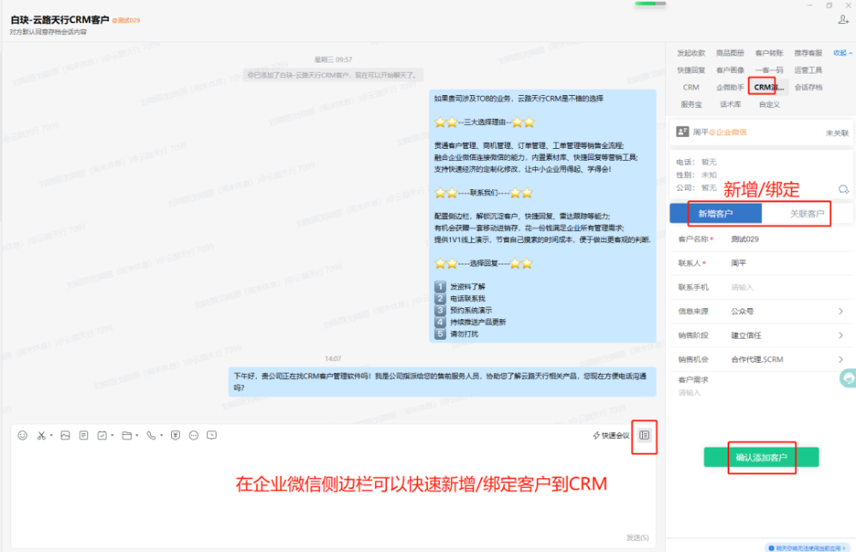The height and width of the screenshot is (552, 856).
Task: Click the document note icon
Action: tap(84, 435)
